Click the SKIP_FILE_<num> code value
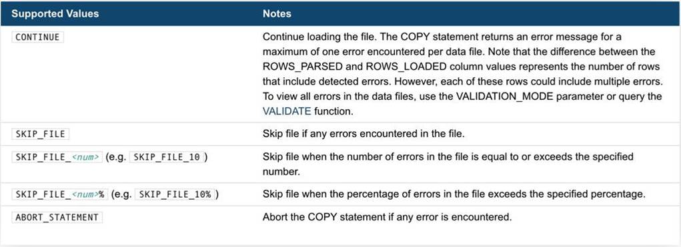The height and width of the screenshot is (247, 681). tap(57, 157)
